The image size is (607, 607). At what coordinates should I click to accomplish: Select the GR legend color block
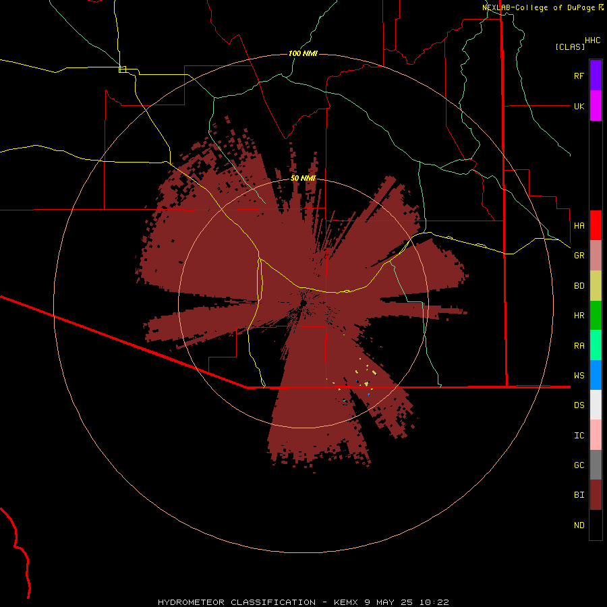tap(596, 256)
